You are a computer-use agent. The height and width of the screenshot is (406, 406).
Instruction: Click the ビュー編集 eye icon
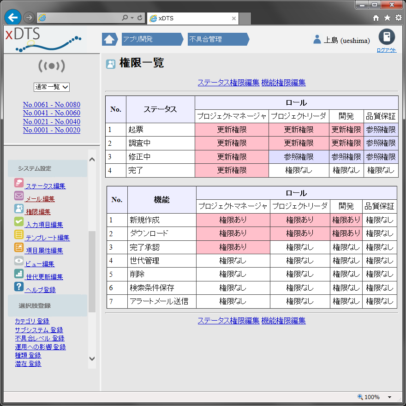click(19, 261)
